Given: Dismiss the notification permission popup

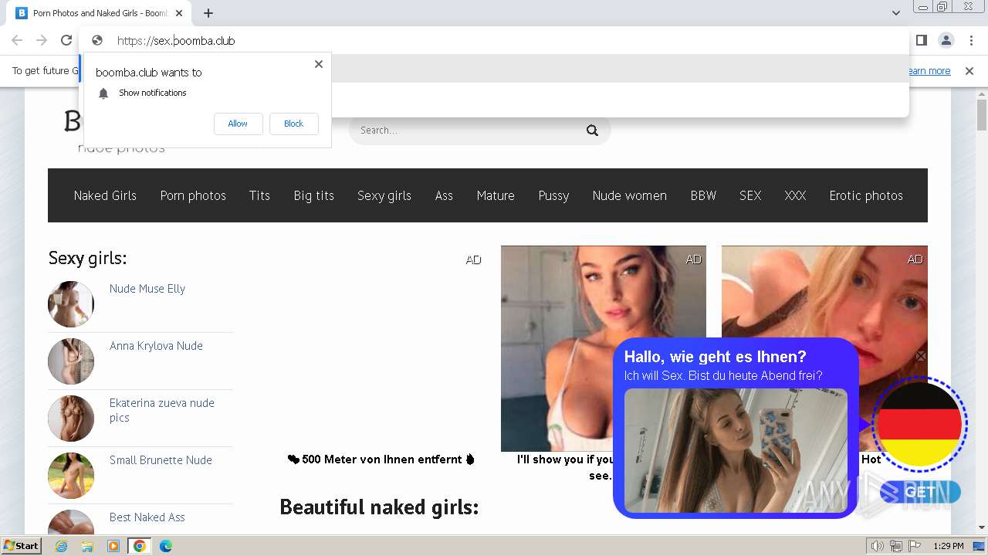Looking at the screenshot, I should [x=319, y=64].
